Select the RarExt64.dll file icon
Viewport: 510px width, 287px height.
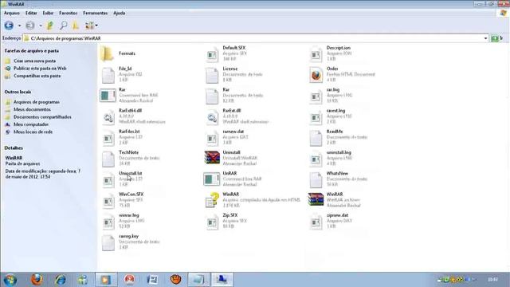pos(108,117)
